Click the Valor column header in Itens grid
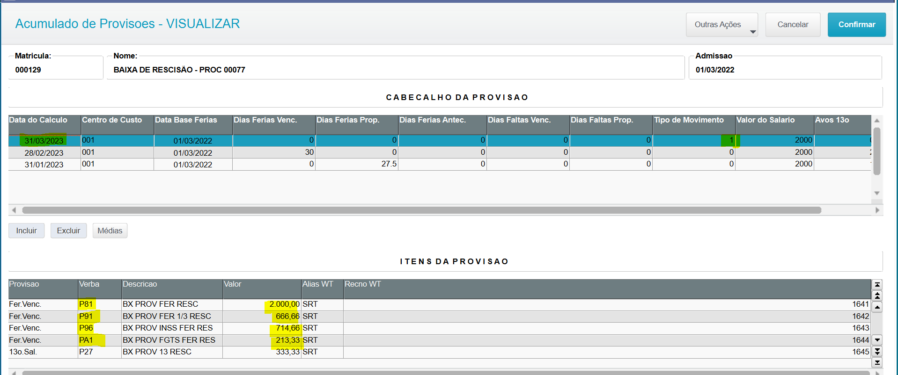The image size is (898, 375). click(x=262, y=289)
